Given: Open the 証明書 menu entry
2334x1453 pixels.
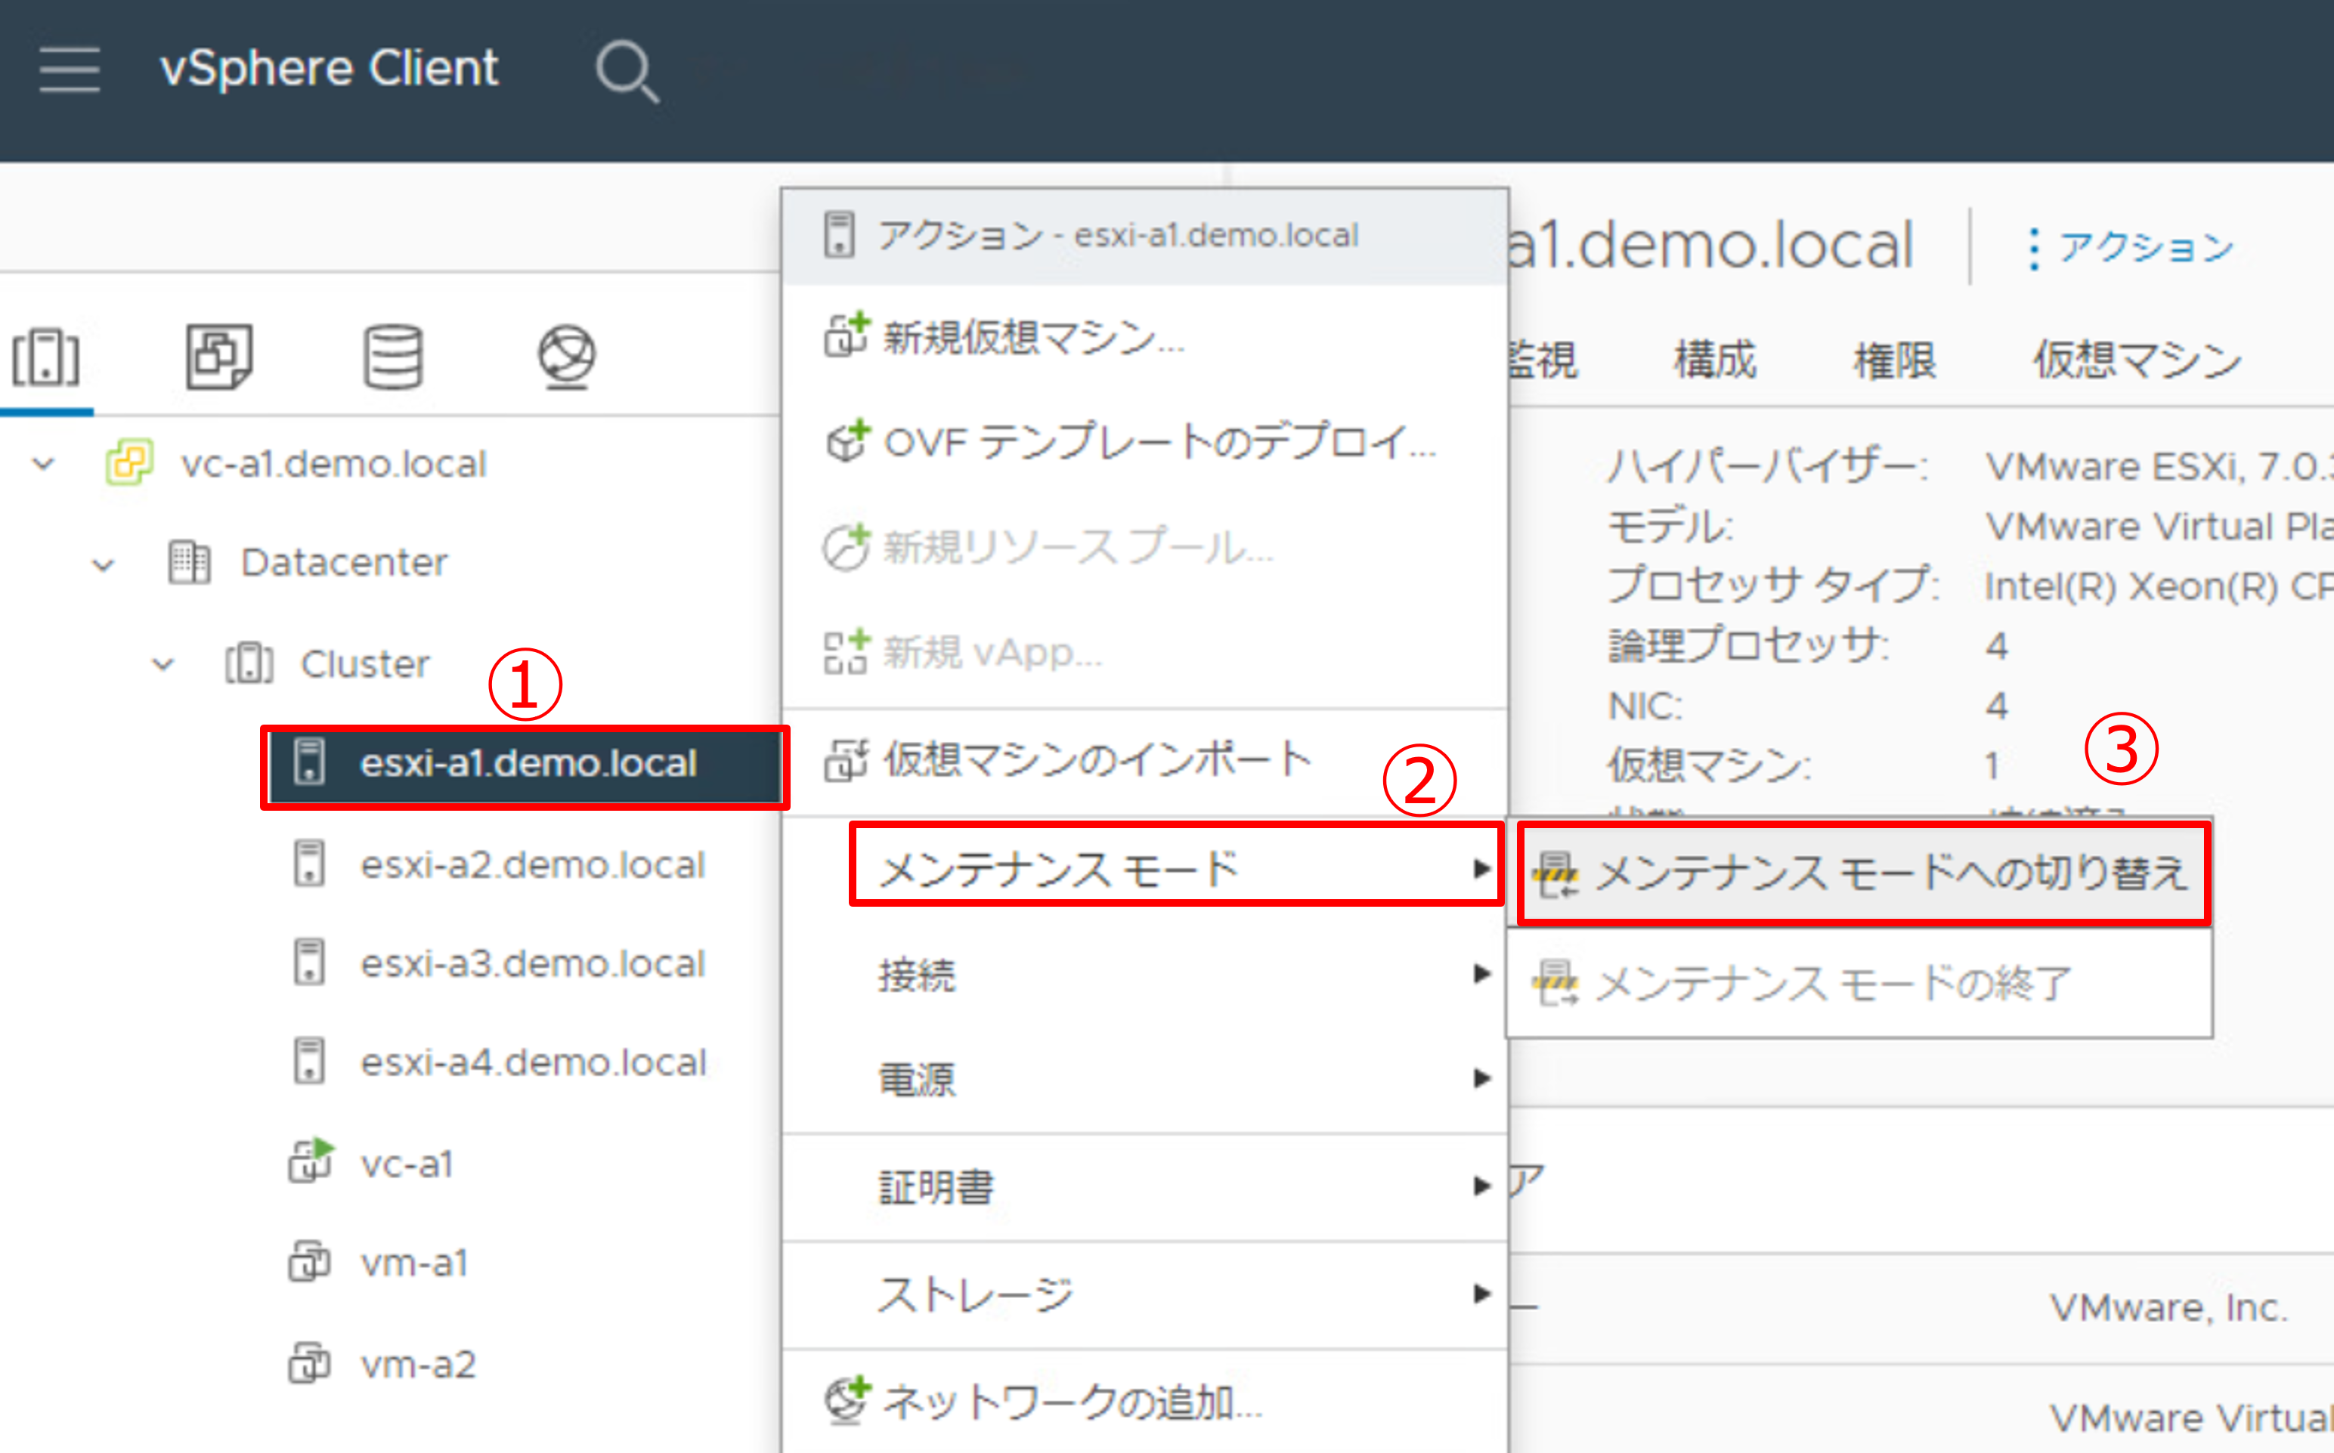Looking at the screenshot, I should click(x=1145, y=1187).
